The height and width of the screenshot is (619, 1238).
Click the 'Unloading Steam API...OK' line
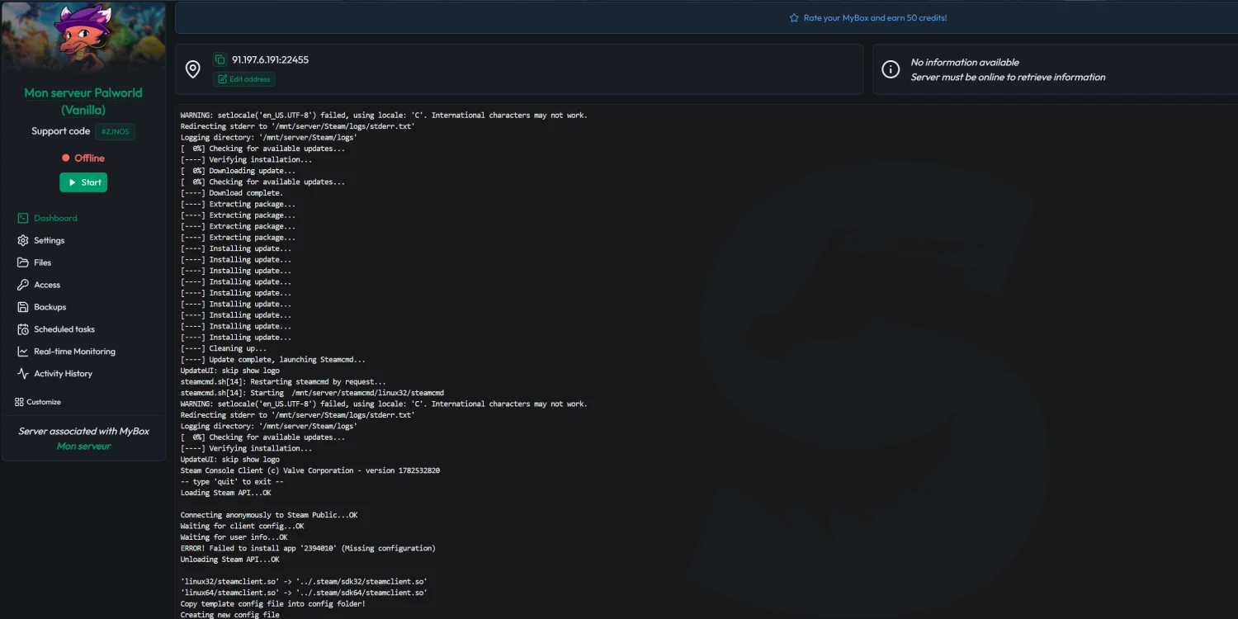pyautogui.click(x=230, y=560)
